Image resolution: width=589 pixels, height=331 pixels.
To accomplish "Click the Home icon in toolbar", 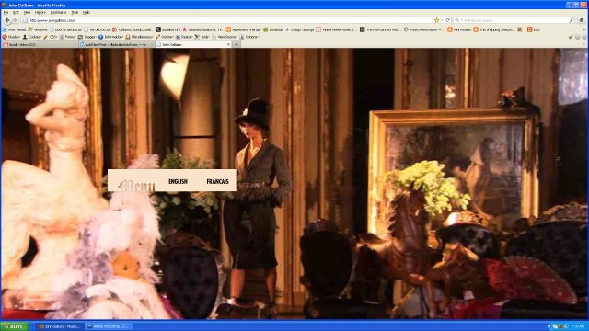I will coord(582,20).
